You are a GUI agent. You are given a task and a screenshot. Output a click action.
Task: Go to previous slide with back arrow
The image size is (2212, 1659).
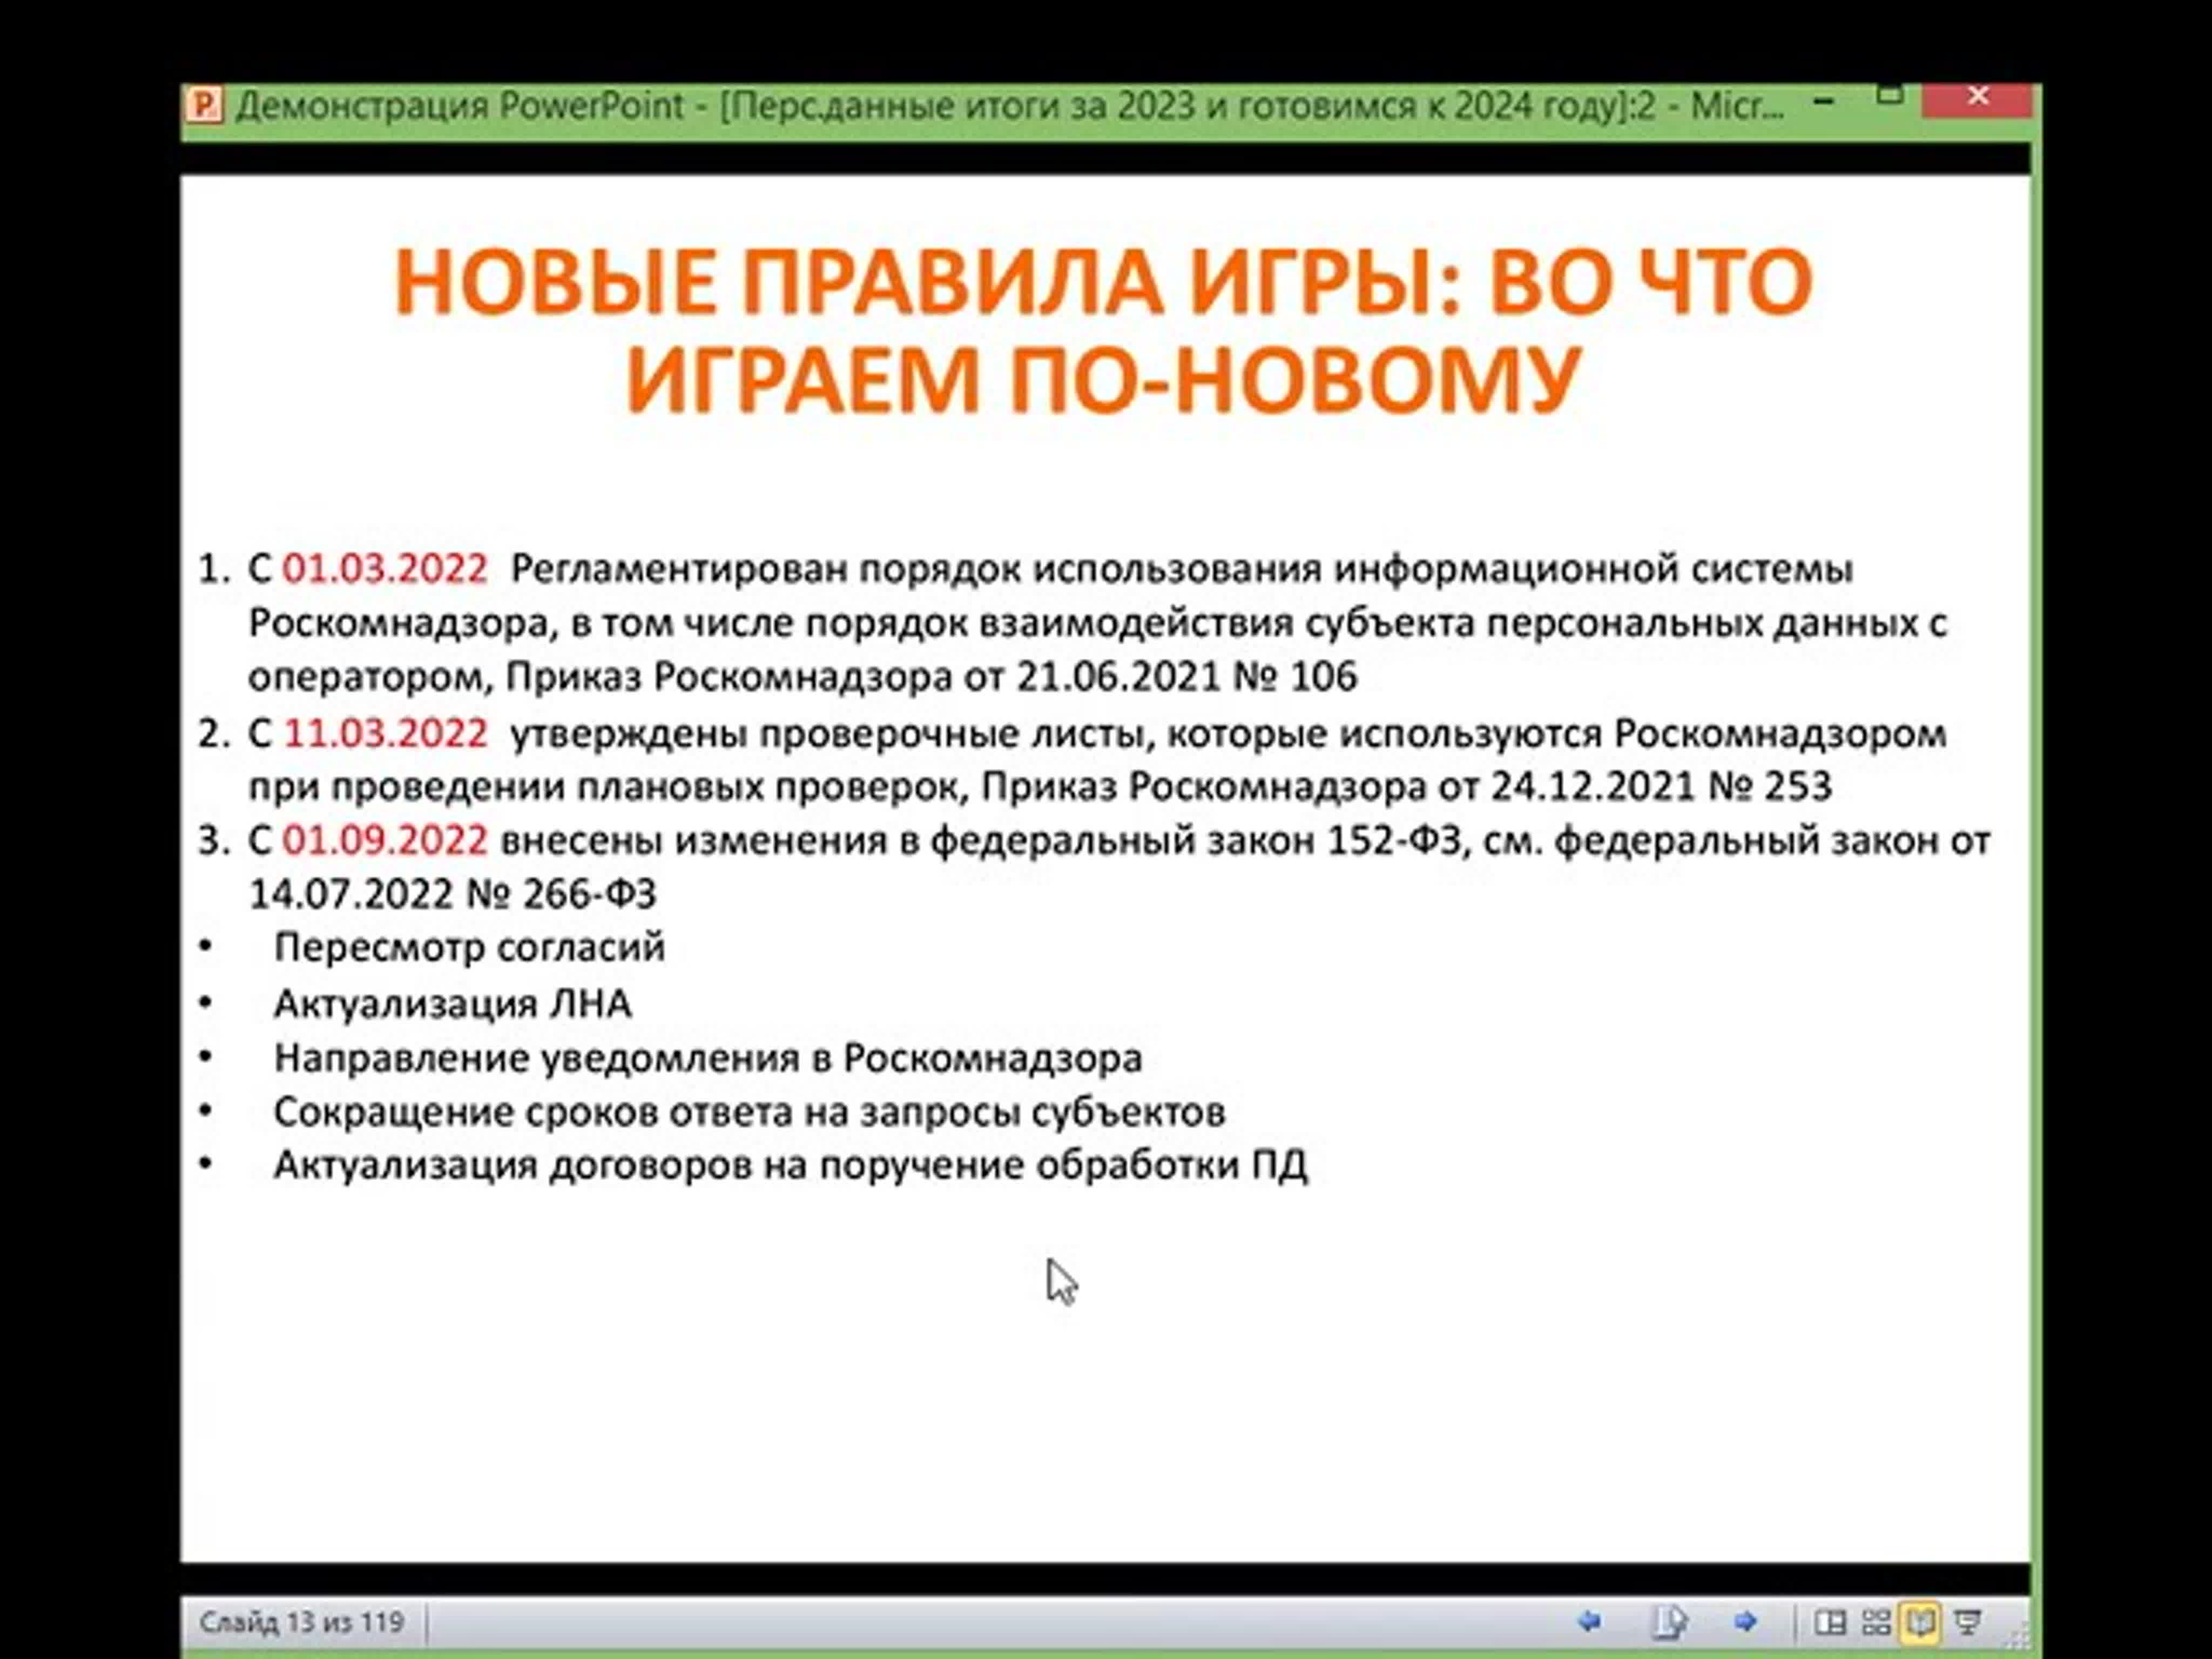point(1589,1621)
